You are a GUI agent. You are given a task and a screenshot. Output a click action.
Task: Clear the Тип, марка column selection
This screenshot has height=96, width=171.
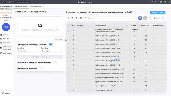61,51
